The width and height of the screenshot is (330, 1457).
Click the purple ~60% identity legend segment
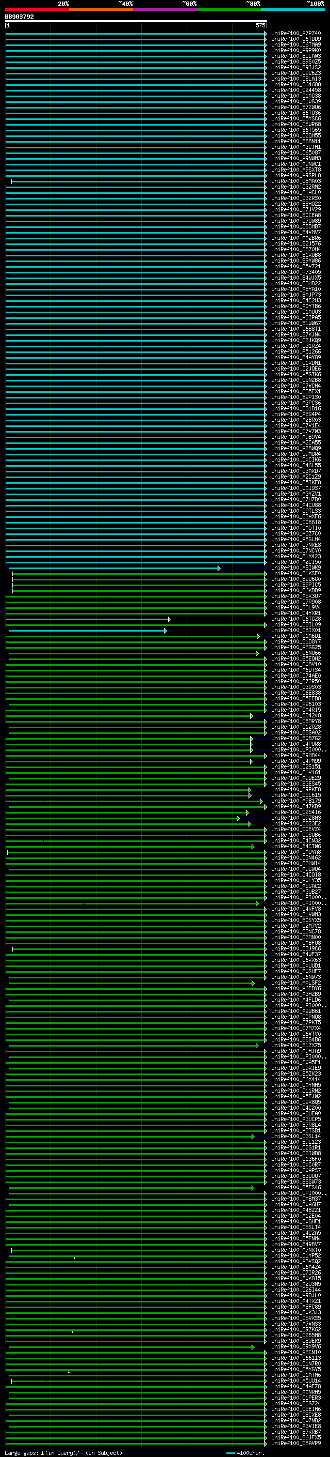click(x=164, y=9)
